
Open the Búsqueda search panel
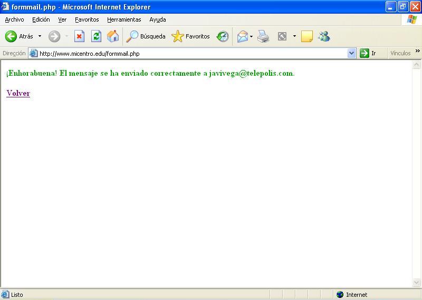(146, 36)
